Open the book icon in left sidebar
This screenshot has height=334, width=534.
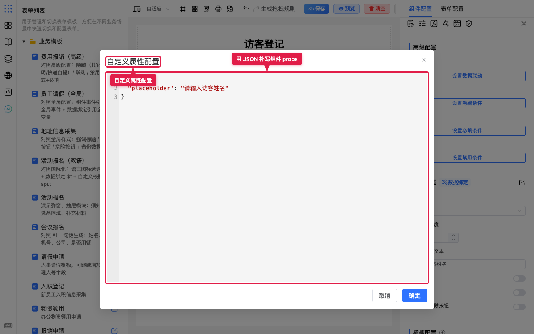click(8, 42)
